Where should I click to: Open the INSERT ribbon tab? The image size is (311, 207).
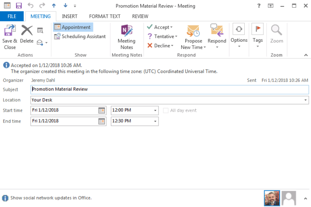pos(69,16)
